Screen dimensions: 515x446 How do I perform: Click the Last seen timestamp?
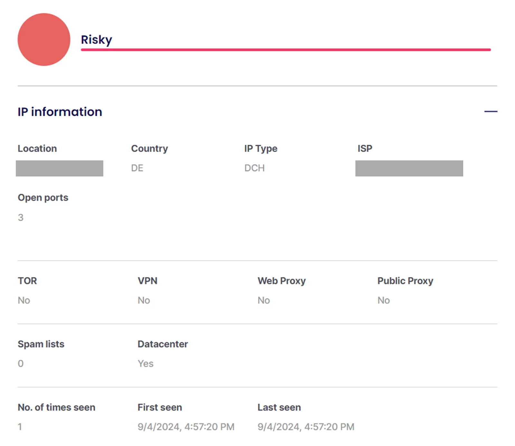[x=306, y=426]
